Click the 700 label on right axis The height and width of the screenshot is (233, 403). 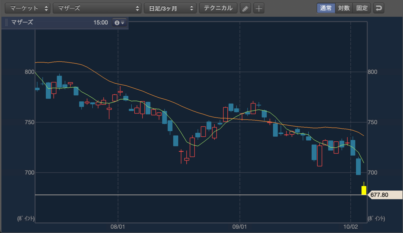point(373,173)
